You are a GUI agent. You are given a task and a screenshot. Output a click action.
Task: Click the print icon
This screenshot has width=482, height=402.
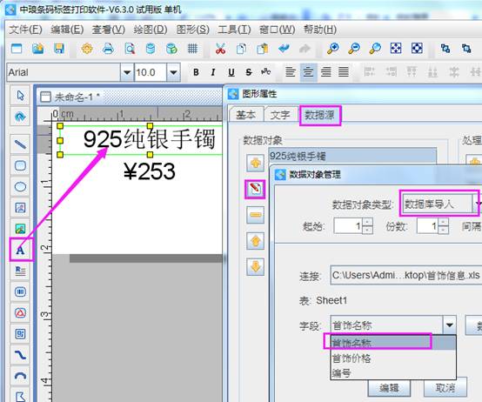[x=108, y=49]
